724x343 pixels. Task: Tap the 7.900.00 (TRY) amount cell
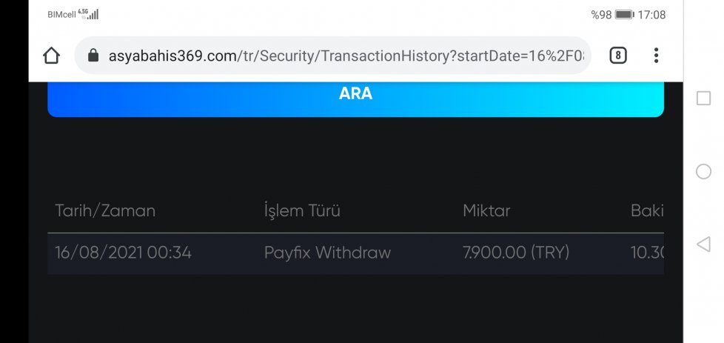point(516,253)
